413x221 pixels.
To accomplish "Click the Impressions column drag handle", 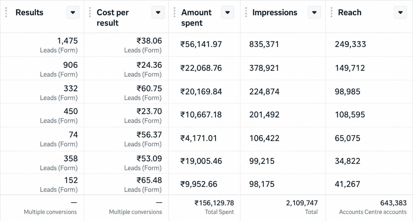I will click(246, 12).
